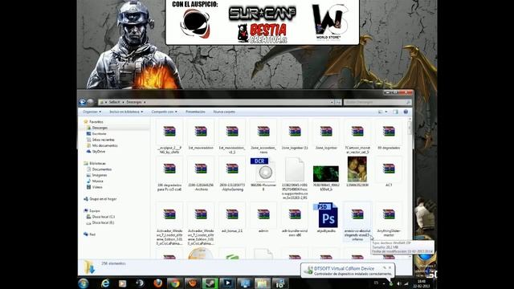
Task: Launch Google Chrome from the taskbar
Action: [x=175, y=283]
